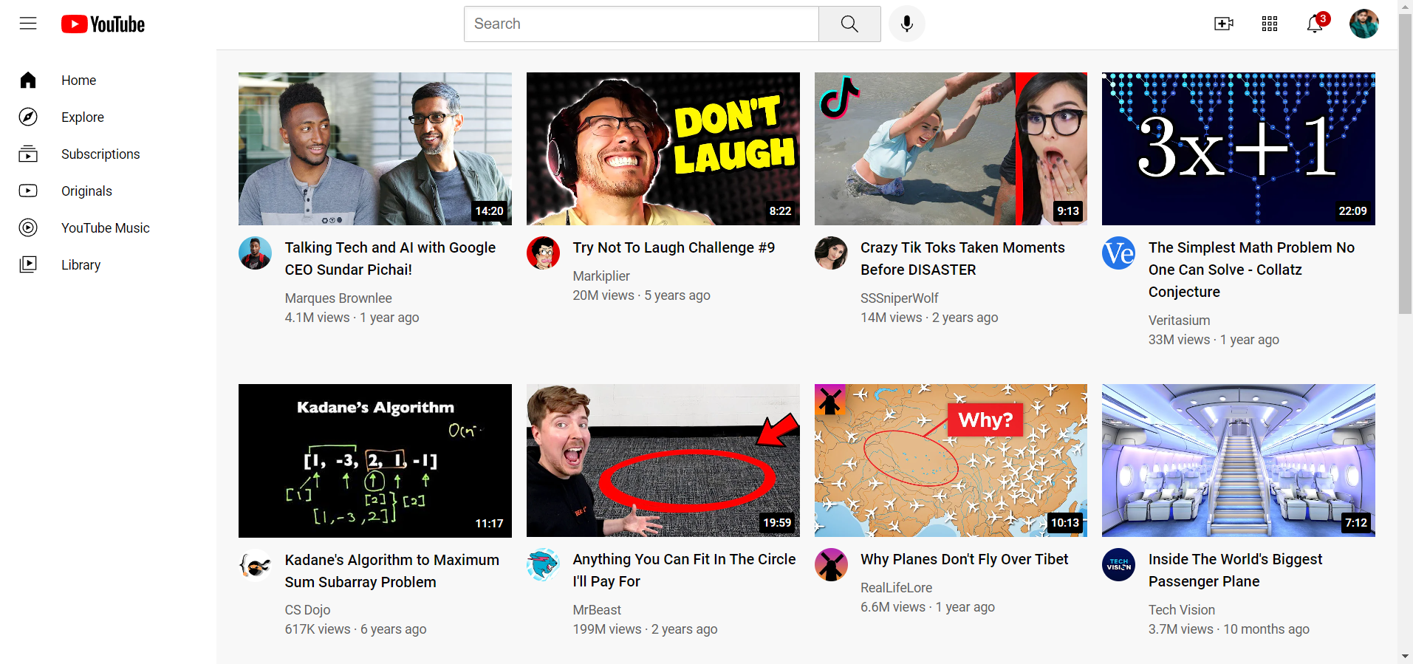
Task: Open CS Dojo channel avatar
Action: (x=256, y=566)
